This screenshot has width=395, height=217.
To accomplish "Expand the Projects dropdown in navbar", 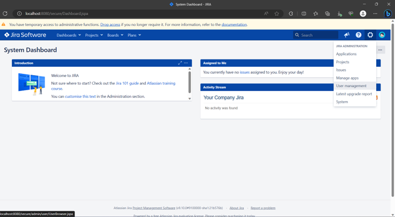I will tap(94, 35).
